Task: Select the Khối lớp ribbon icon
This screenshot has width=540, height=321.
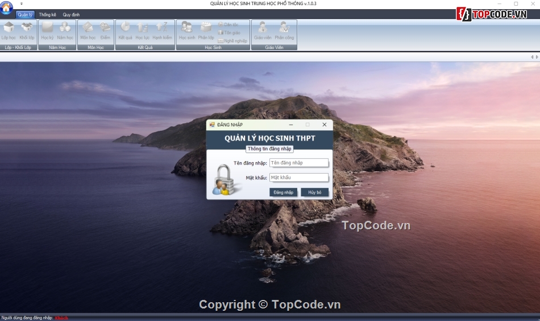Action: pyautogui.click(x=27, y=30)
